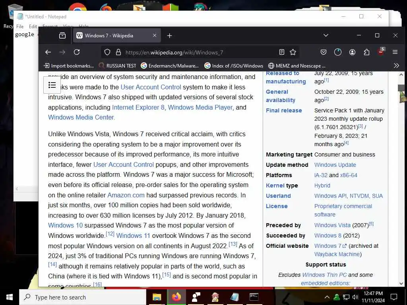Click the Firefox taskbar icon
This screenshot has width=407, height=305.
(x=176, y=297)
